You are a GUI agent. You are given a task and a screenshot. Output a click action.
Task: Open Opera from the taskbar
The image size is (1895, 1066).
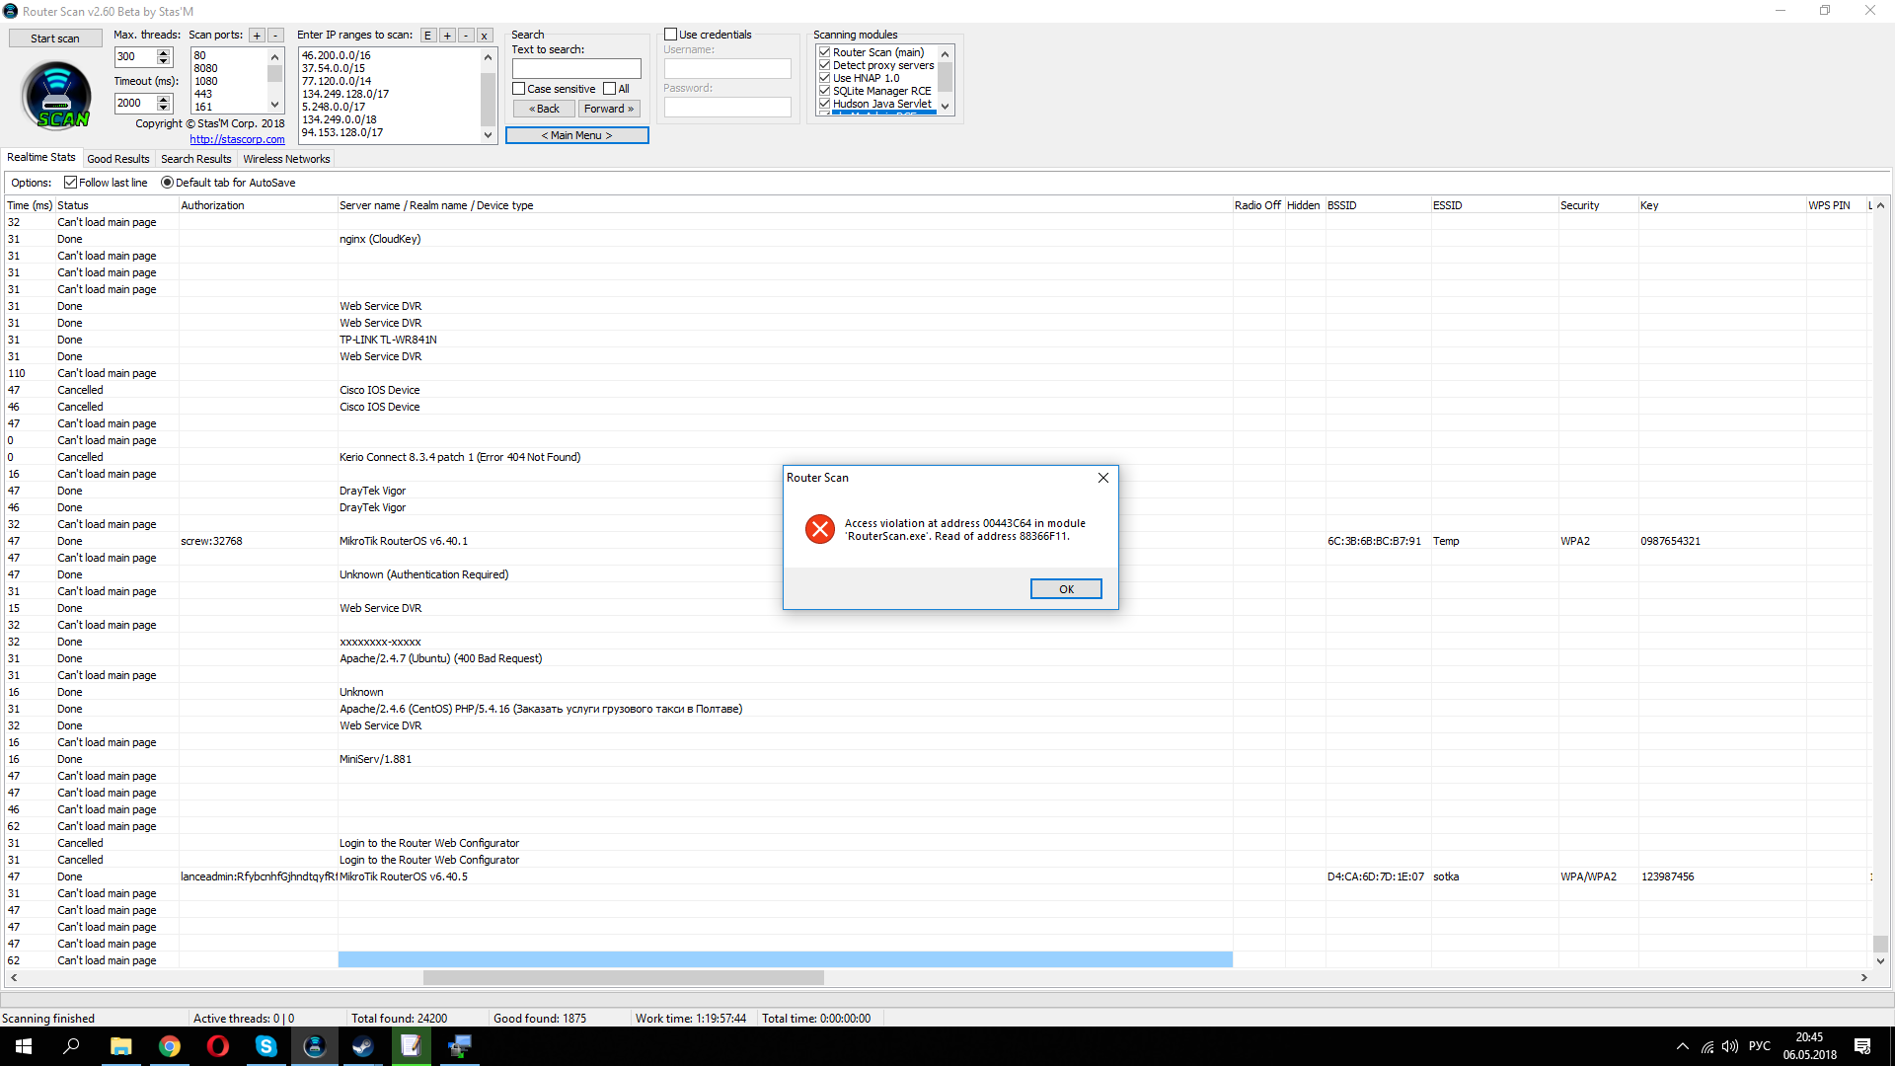217,1046
